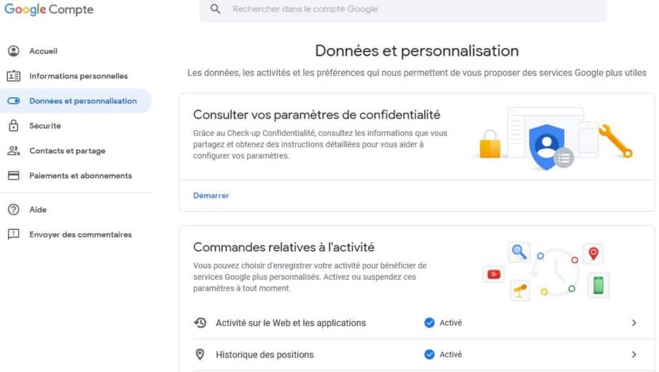Click the Envoyer des commentaires feedback icon

click(14, 234)
